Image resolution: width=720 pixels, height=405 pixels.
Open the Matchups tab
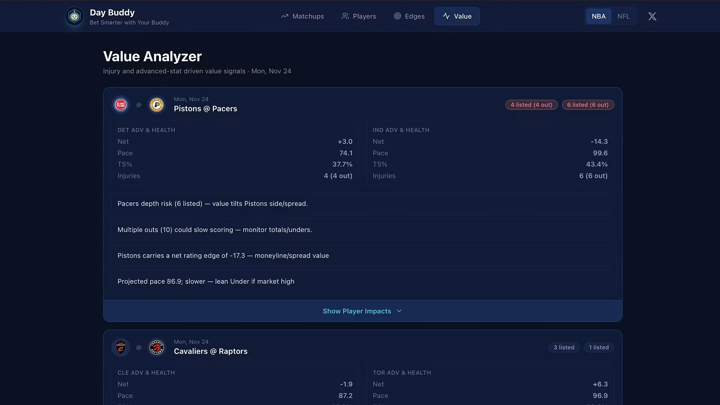(308, 16)
